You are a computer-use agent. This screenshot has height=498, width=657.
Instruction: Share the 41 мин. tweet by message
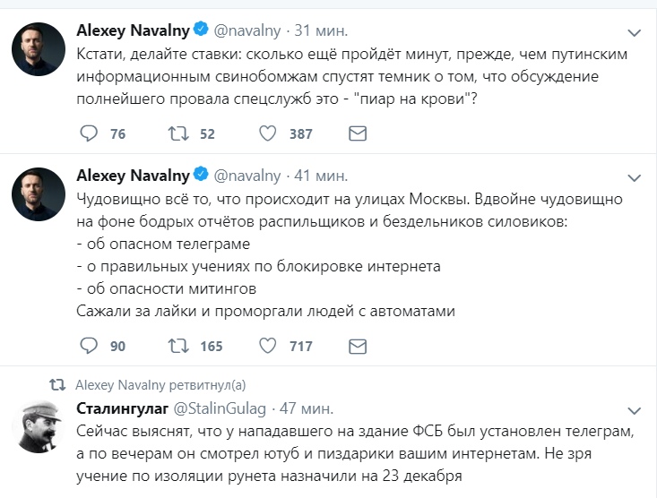[x=357, y=346]
